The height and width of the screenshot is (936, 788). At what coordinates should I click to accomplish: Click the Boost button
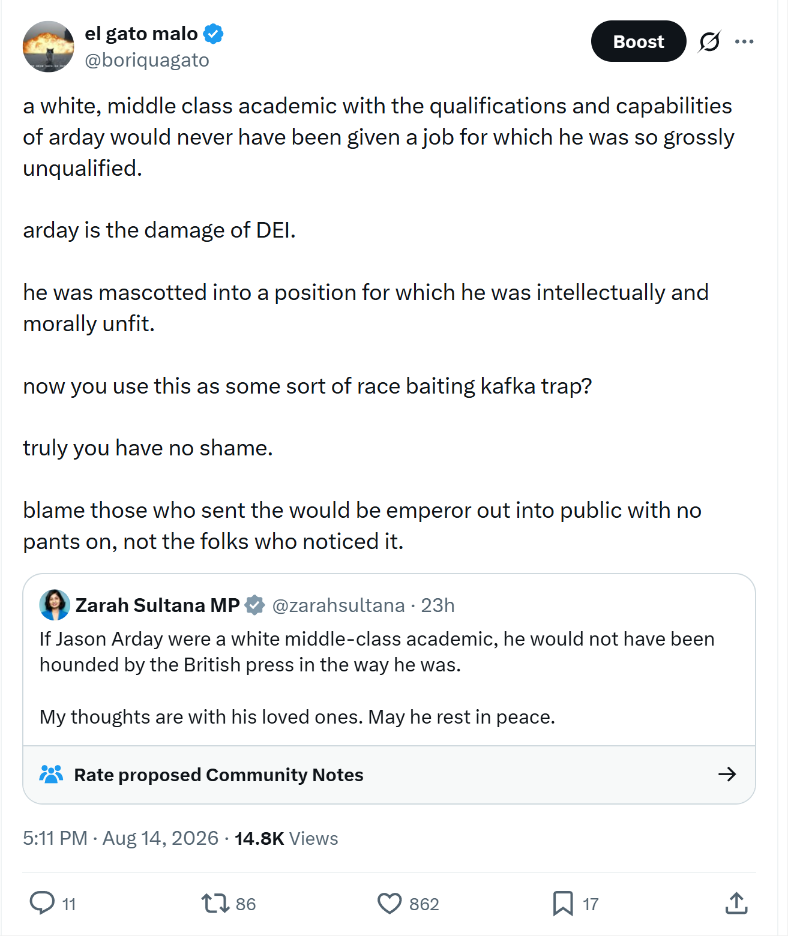[639, 41]
